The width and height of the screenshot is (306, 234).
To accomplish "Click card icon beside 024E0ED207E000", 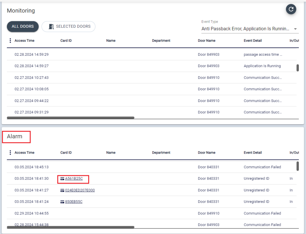I will (62, 190).
